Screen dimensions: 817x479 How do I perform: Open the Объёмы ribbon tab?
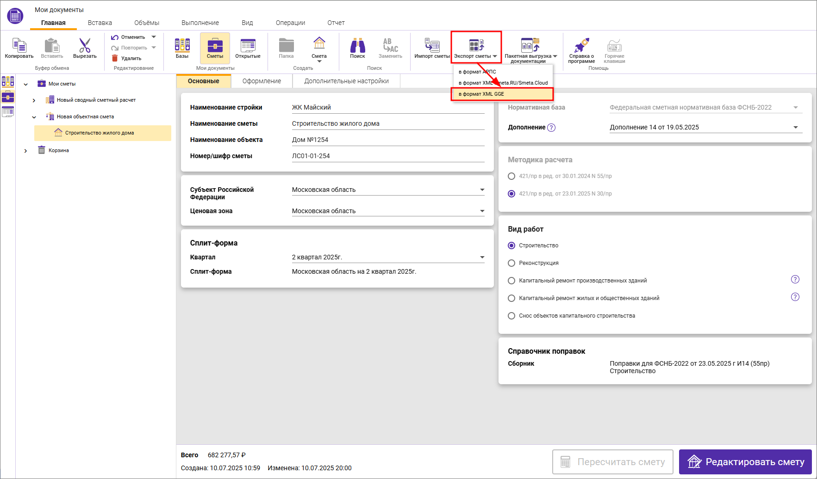tap(147, 23)
